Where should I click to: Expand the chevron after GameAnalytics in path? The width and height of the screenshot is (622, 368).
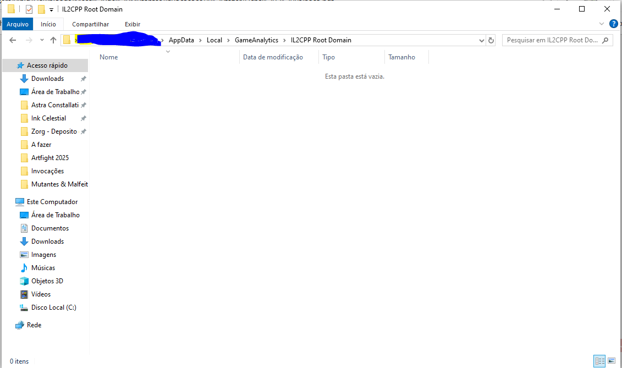coord(284,40)
